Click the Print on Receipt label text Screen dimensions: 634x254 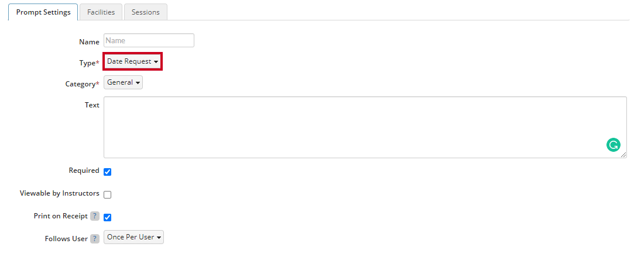click(x=61, y=216)
